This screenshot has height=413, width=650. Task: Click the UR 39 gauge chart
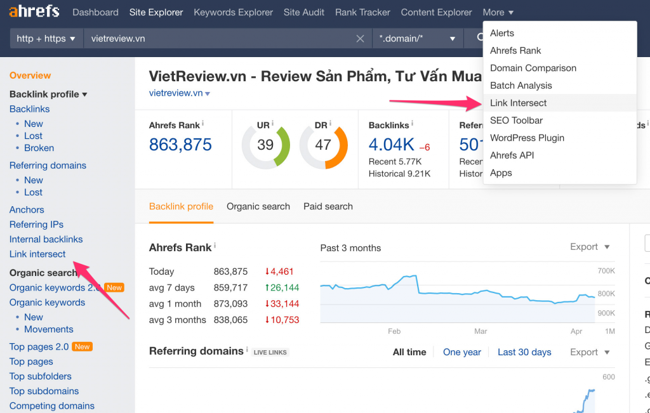click(266, 145)
